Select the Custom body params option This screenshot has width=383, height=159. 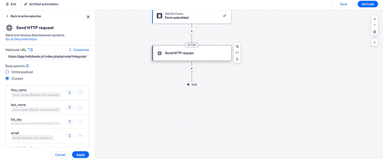pos(7,78)
